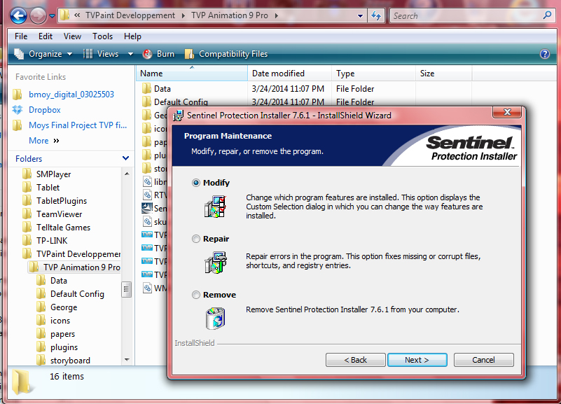This screenshot has height=404, width=561.
Task: Select Tablet folder in tree
Action: click(x=48, y=188)
